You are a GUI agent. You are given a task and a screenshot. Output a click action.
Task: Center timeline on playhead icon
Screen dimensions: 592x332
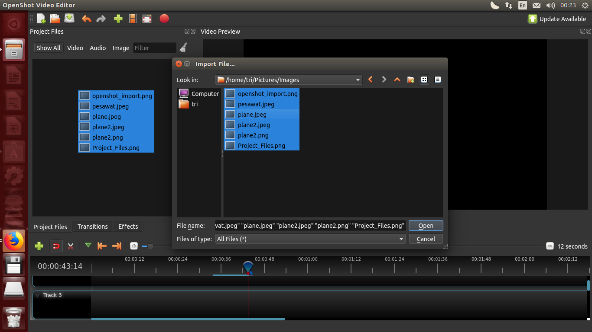133,246
